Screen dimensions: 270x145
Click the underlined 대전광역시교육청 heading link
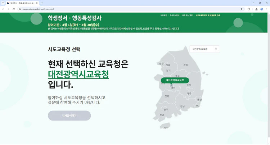[x=78, y=74]
